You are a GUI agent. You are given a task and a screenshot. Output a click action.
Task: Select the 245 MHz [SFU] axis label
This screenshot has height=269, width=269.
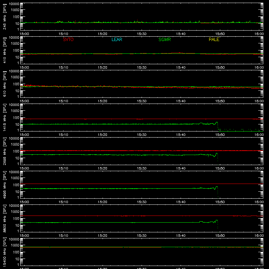4,16
